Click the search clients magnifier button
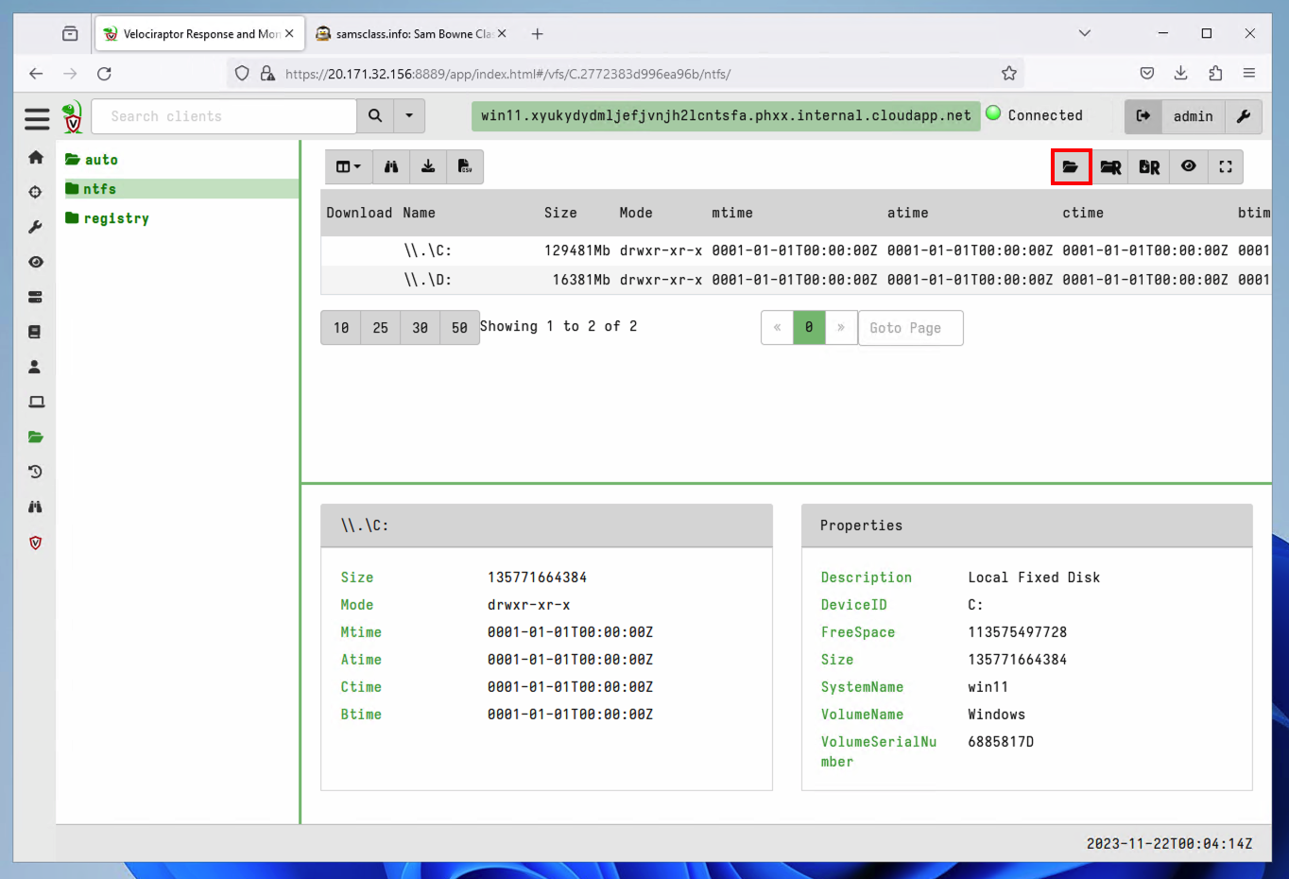Viewport: 1289px width, 879px height. pos(375,116)
